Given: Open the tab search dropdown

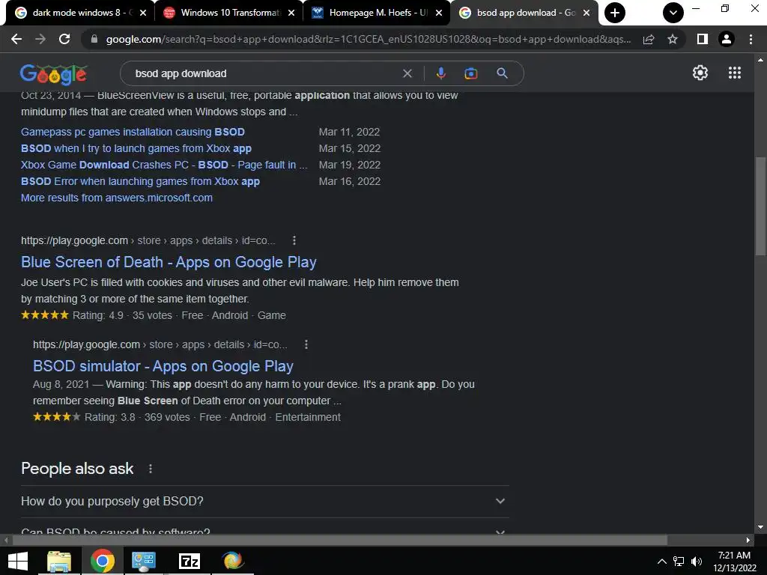Looking at the screenshot, I should [x=673, y=13].
